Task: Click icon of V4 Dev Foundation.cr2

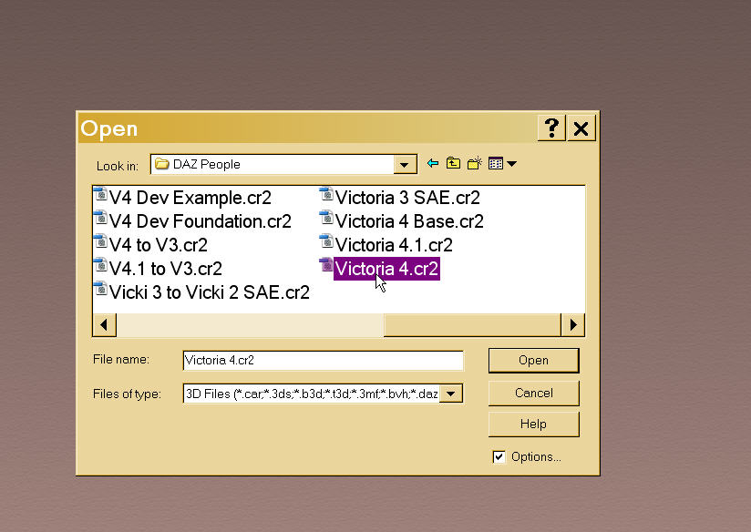Action: pyautogui.click(x=100, y=219)
